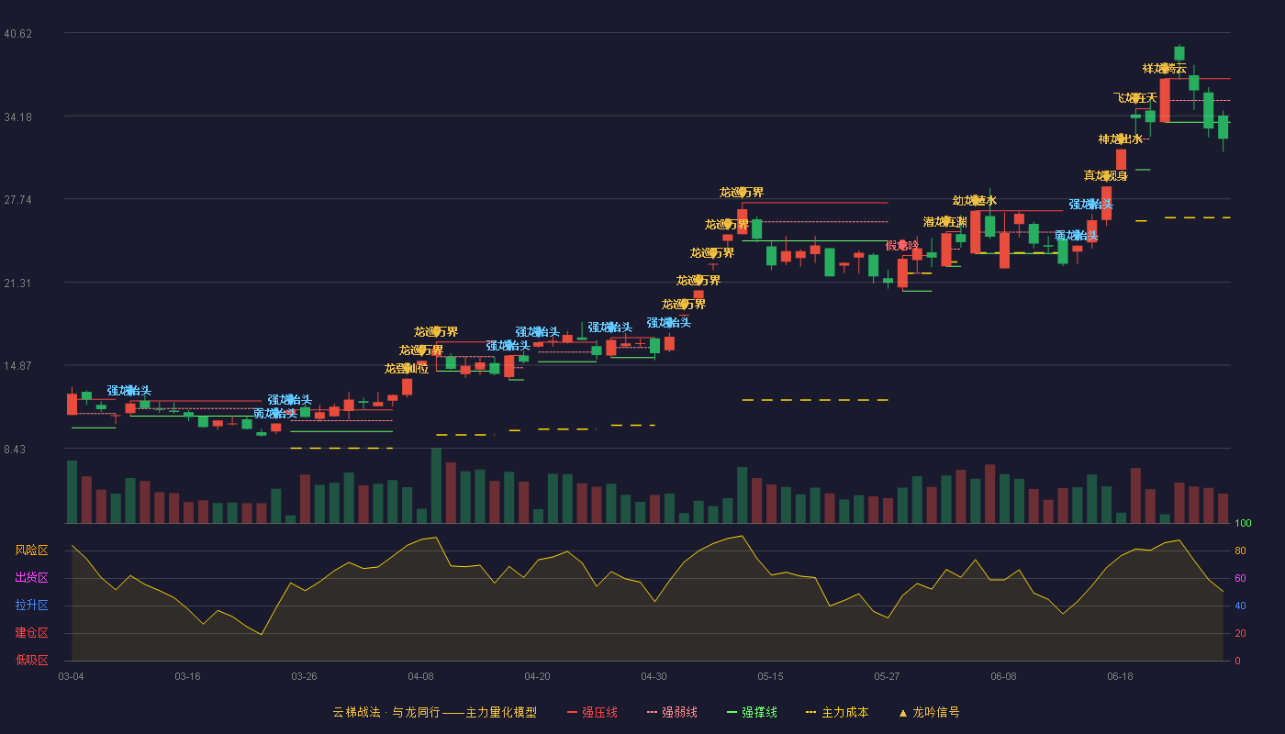Click the 34.18 price axis value
This screenshot has width=1285, height=734.
click(18, 117)
